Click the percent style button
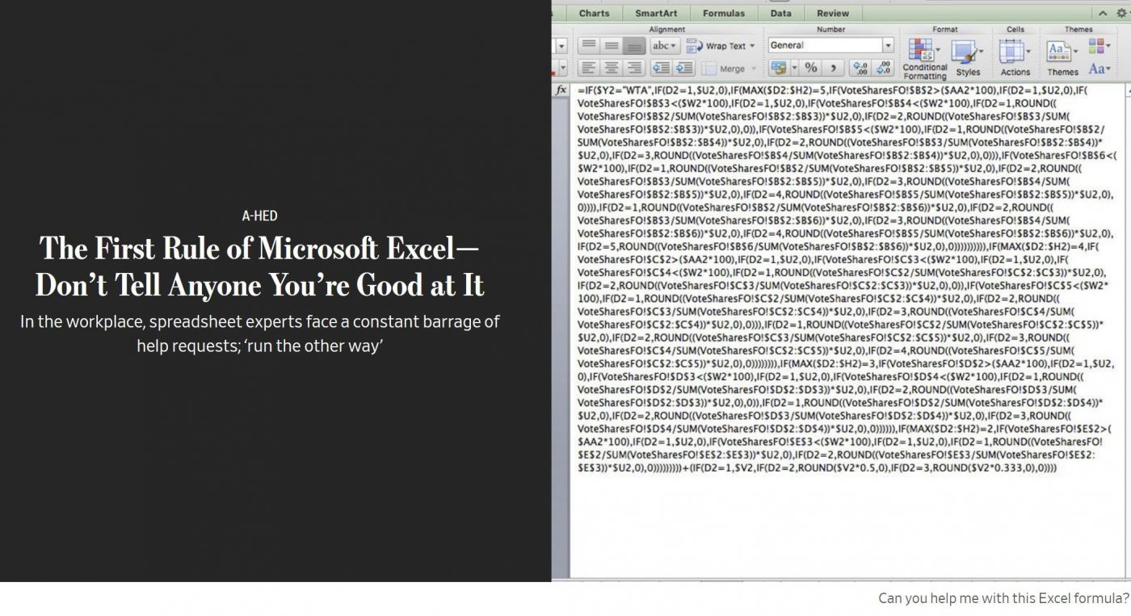The width and height of the screenshot is (1131, 616). (810, 69)
